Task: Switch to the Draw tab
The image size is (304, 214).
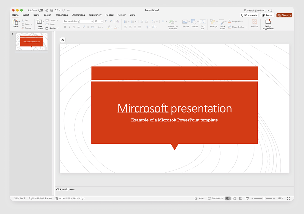Action: click(x=36, y=15)
